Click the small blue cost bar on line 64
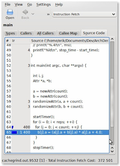Image resolution: width=120 pixels, height=166 pixels. [13, 127]
